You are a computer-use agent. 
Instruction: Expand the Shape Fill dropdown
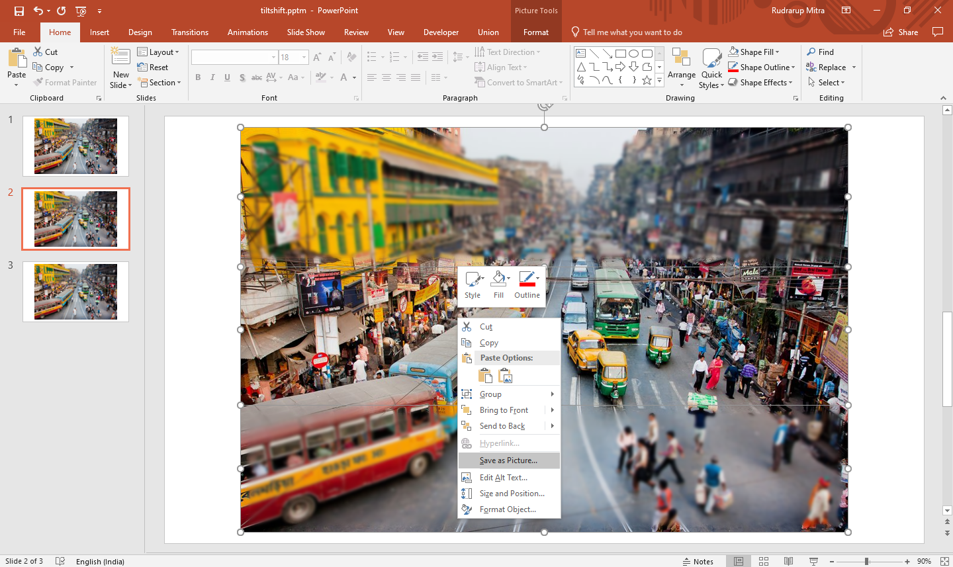coord(778,52)
